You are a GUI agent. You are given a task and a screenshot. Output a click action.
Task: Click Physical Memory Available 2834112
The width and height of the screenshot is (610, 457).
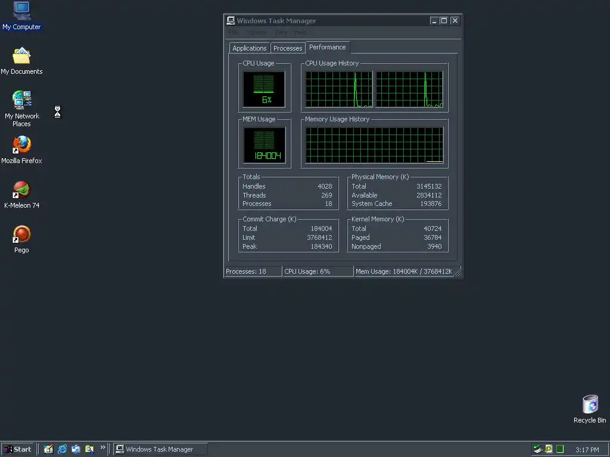tap(429, 195)
